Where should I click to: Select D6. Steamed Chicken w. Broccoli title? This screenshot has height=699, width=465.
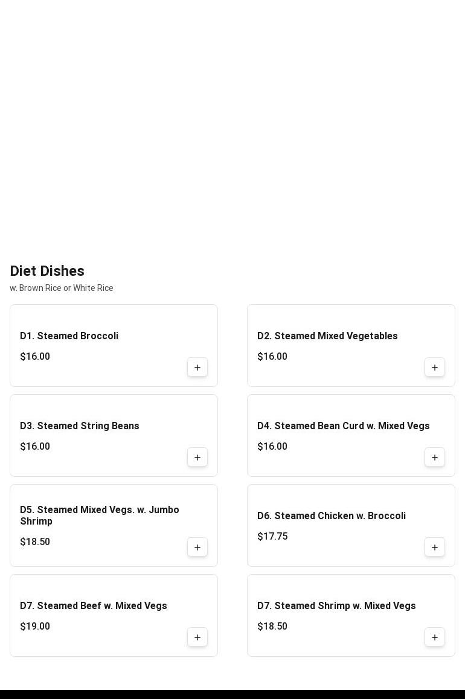tap(331, 516)
